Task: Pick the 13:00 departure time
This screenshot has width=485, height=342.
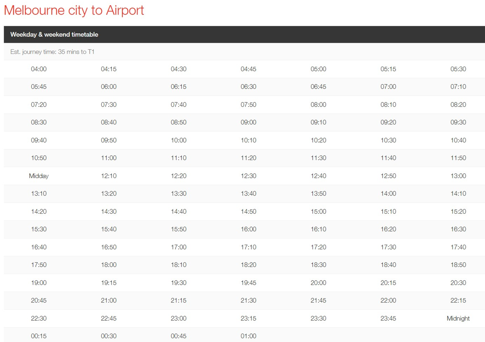Action: 458,176
